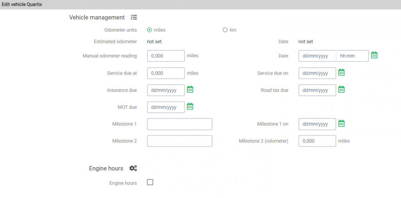Open calendar icon beside Road tax due

(341, 89)
